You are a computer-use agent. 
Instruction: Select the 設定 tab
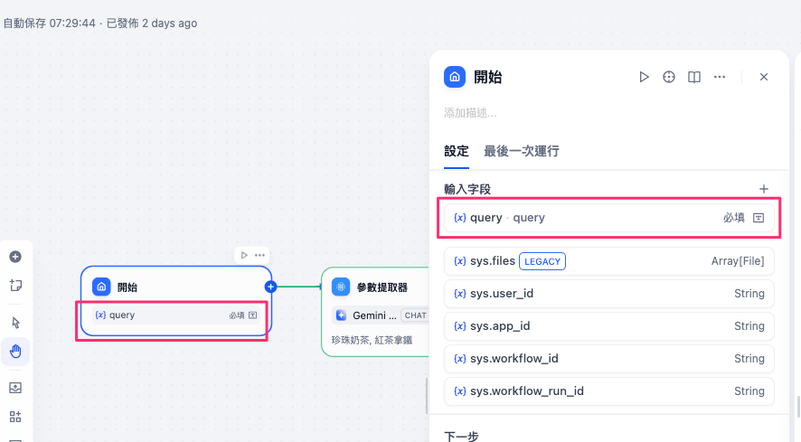tap(456, 151)
